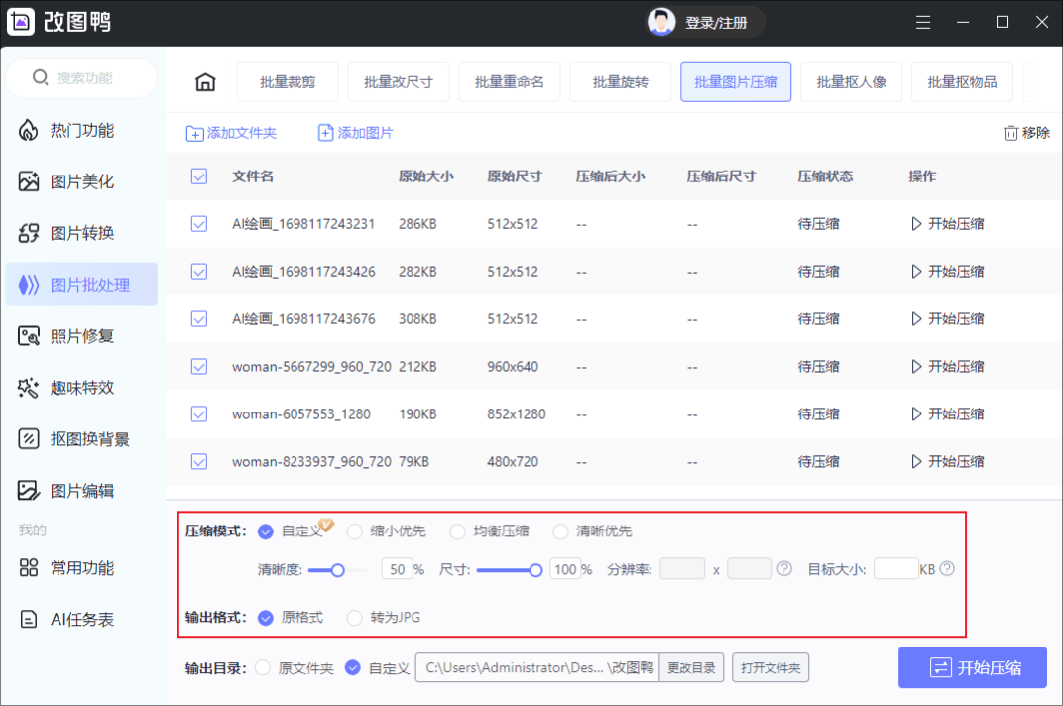Viewport: 1063px width, 706px height.
Task: Switch to the 批量裁剪 tab
Action: tap(288, 82)
